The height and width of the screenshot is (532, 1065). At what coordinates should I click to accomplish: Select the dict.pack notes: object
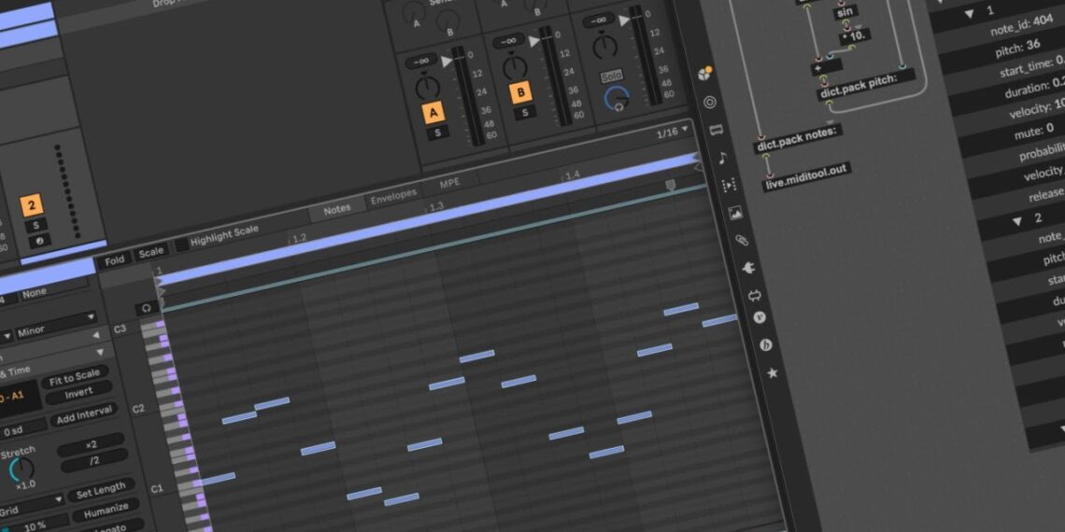point(799,138)
